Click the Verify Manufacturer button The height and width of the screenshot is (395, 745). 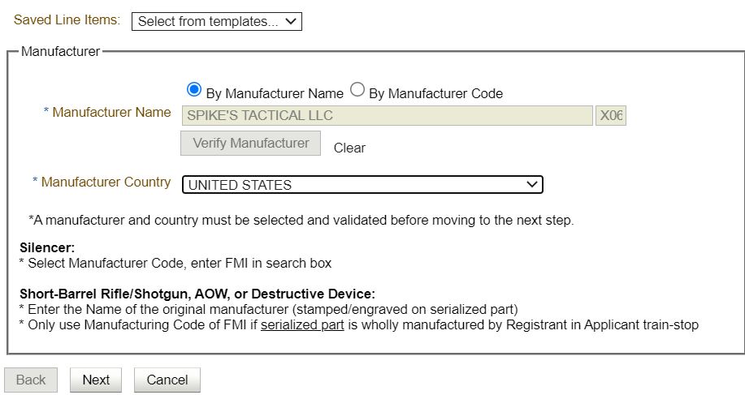click(250, 144)
